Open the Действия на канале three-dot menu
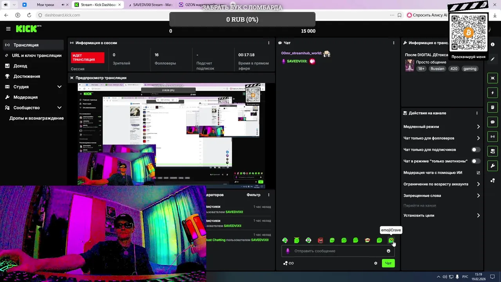The height and width of the screenshot is (282, 501). coord(477,113)
